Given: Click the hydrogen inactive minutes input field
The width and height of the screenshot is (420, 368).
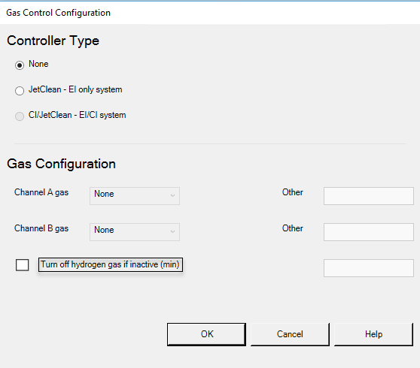Looking at the screenshot, I should click(369, 268).
